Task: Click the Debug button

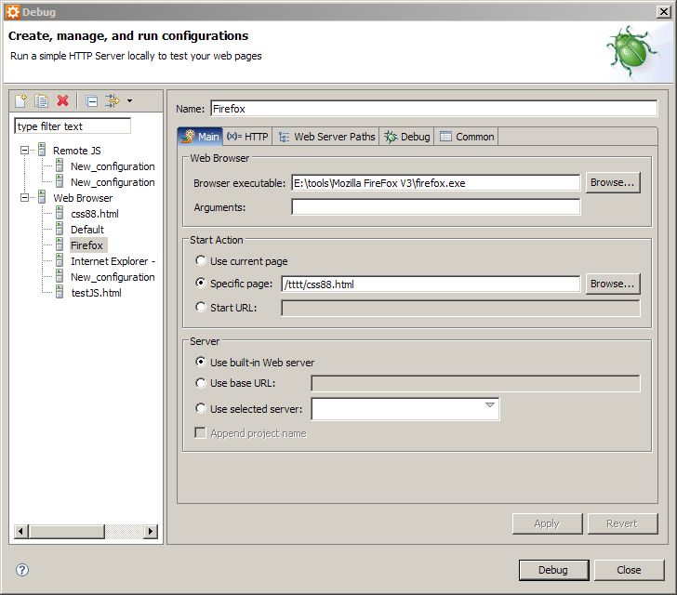Action: point(551,570)
